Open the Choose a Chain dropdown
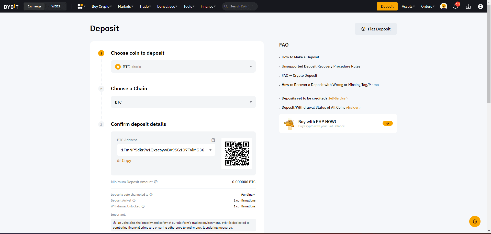Viewport: 491px width, 234px height. 183,102
